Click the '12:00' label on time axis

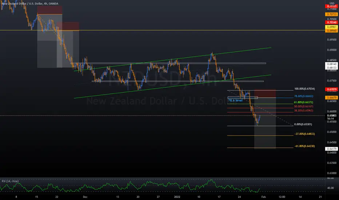pos(282,197)
